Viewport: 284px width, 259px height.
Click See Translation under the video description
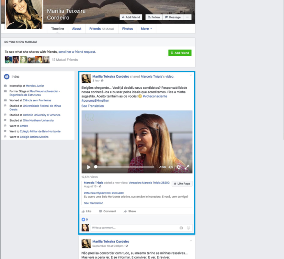tap(94, 203)
